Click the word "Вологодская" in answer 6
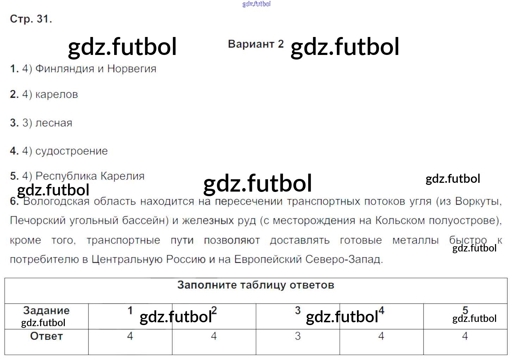Screen dimensions: 513x361 [x=56, y=201]
